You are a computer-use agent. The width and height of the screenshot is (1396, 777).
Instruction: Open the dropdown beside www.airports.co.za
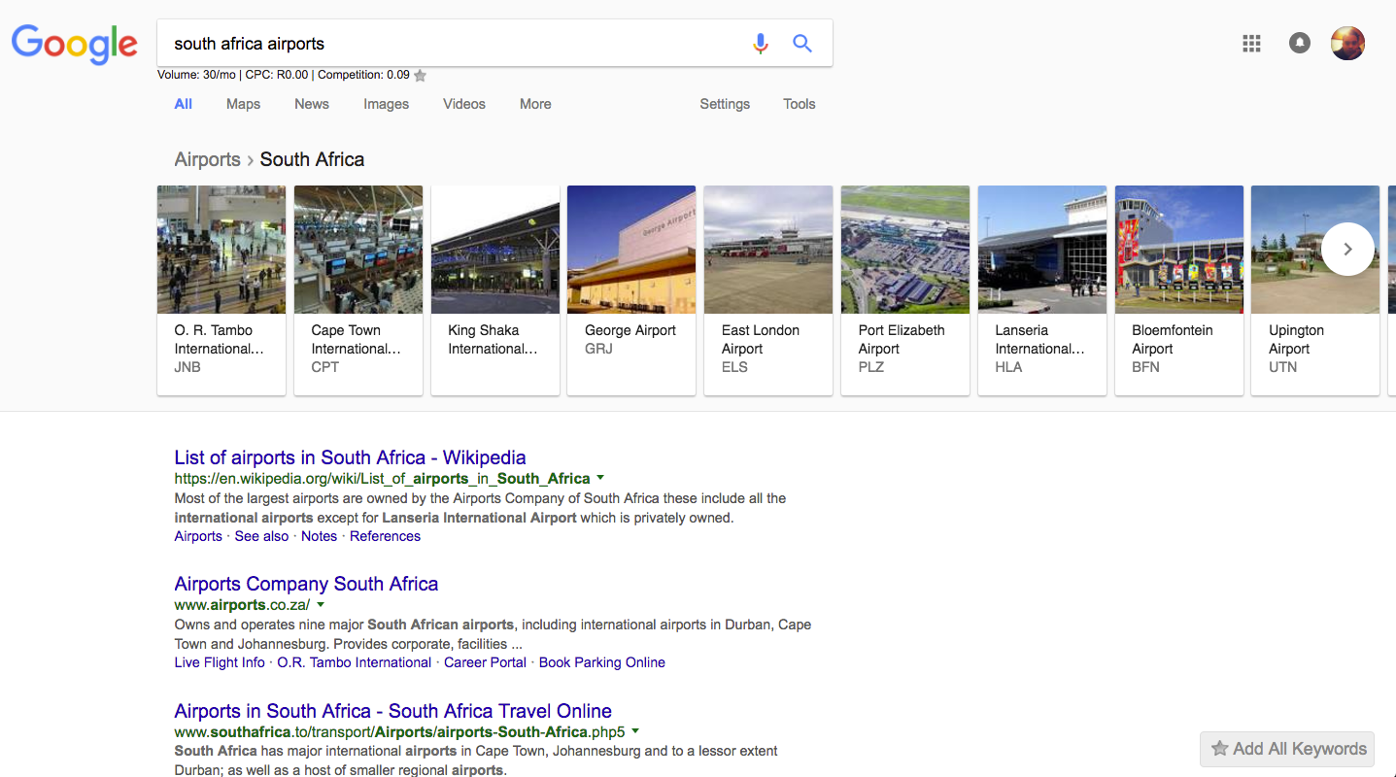point(321,604)
